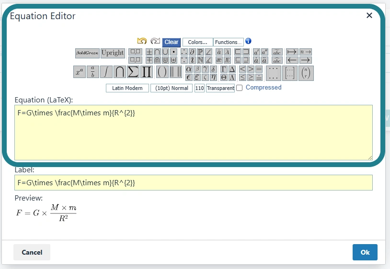The image size is (390, 269).
Task: Insert the Æ ligature symbol
Action: pyautogui.click(x=227, y=60)
